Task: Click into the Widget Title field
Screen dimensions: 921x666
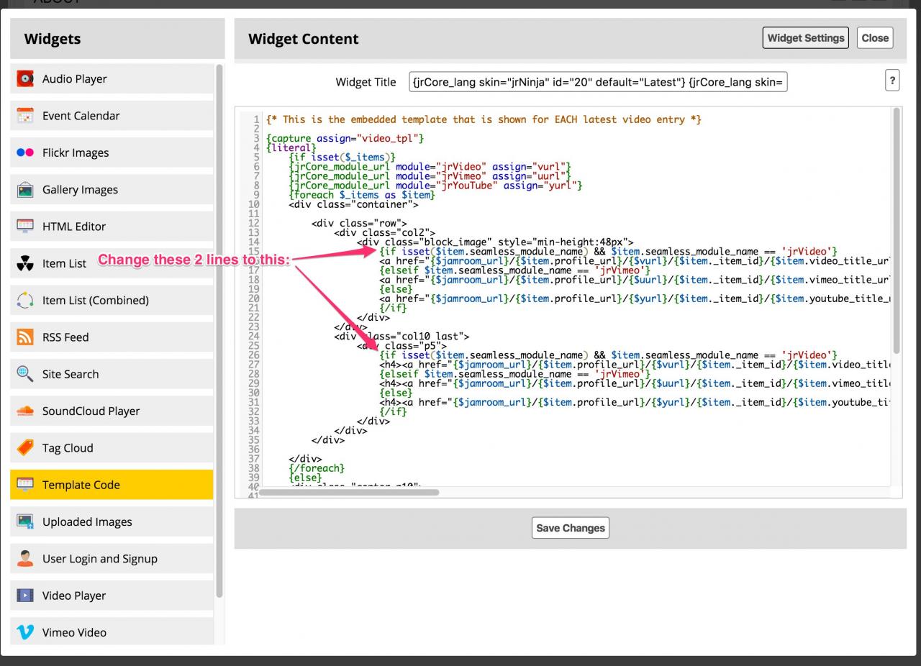Action: click(x=598, y=82)
